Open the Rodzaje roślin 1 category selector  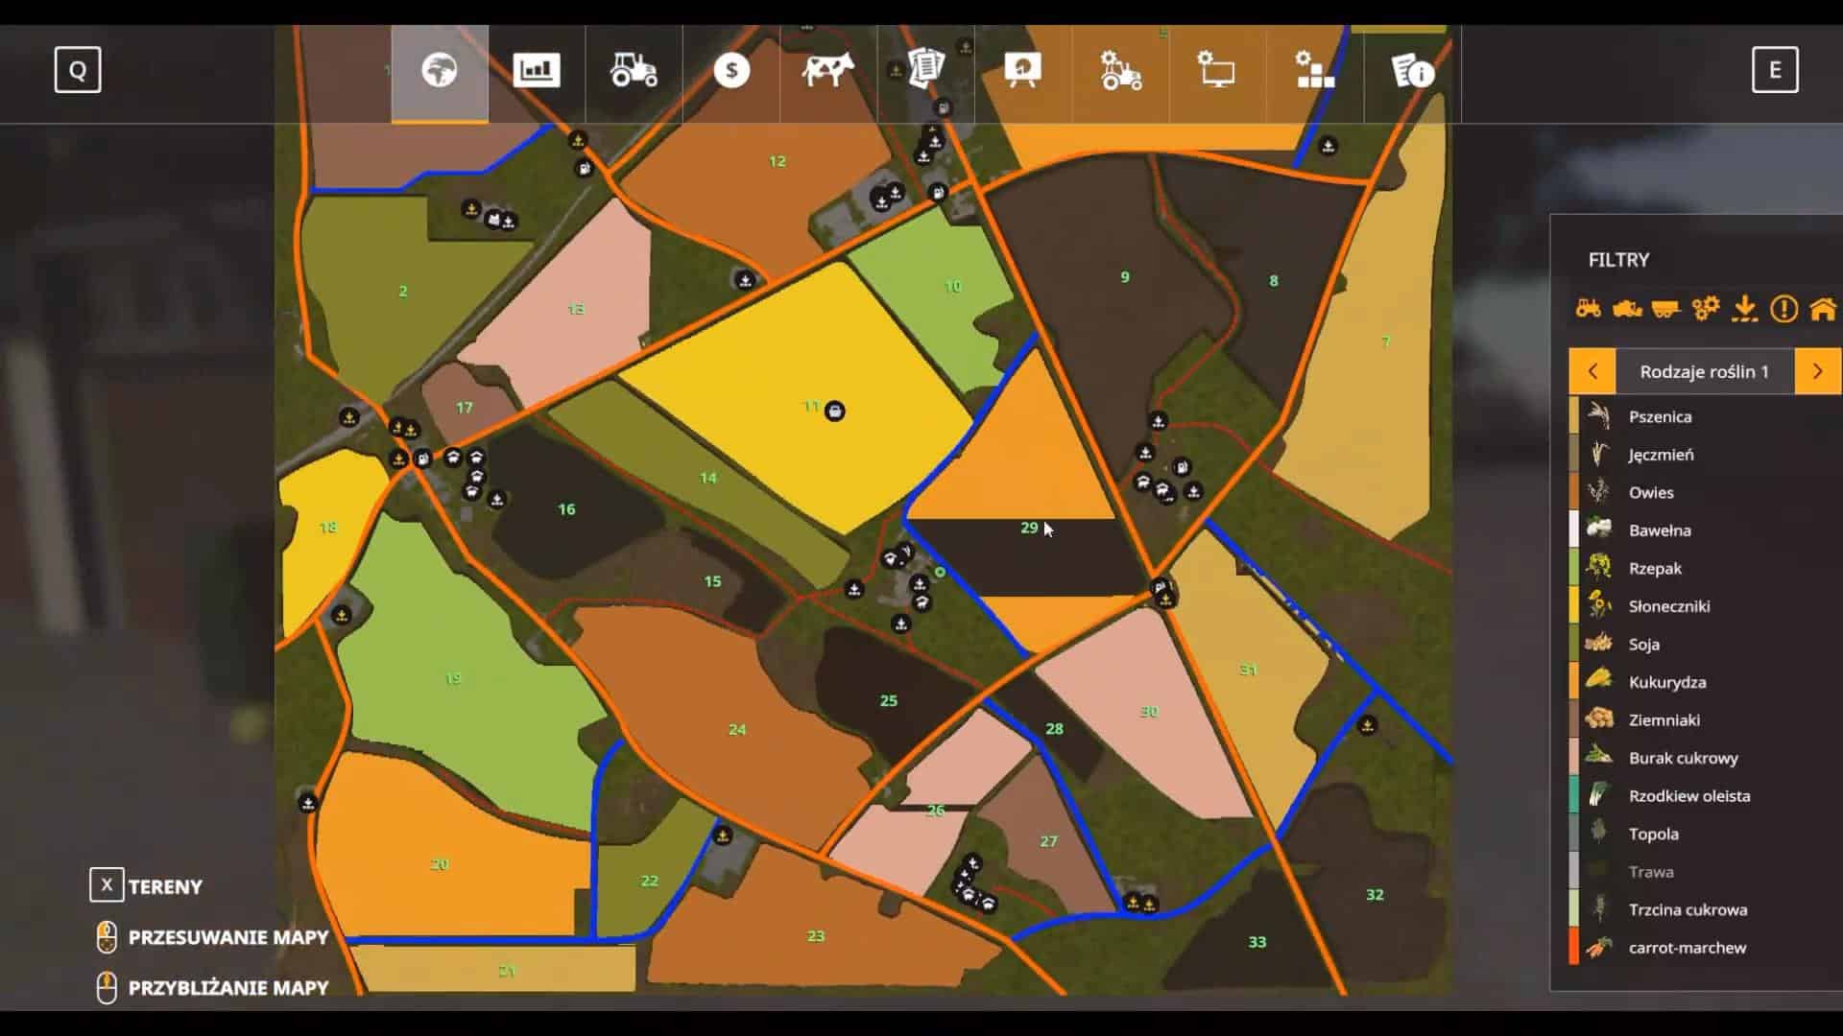(x=1706, y=371)
